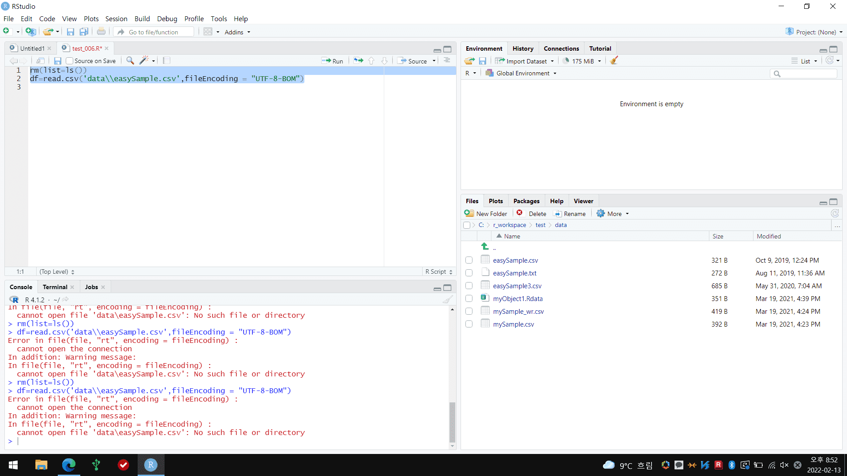Switch to the Terminal tab
Screen dimensions: 847x476
(55, 287)
